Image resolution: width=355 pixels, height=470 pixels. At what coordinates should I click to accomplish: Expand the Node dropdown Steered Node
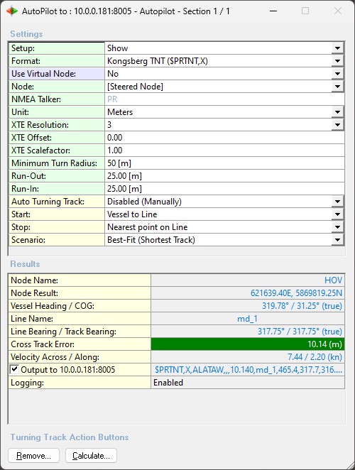[x=338, y=87]
